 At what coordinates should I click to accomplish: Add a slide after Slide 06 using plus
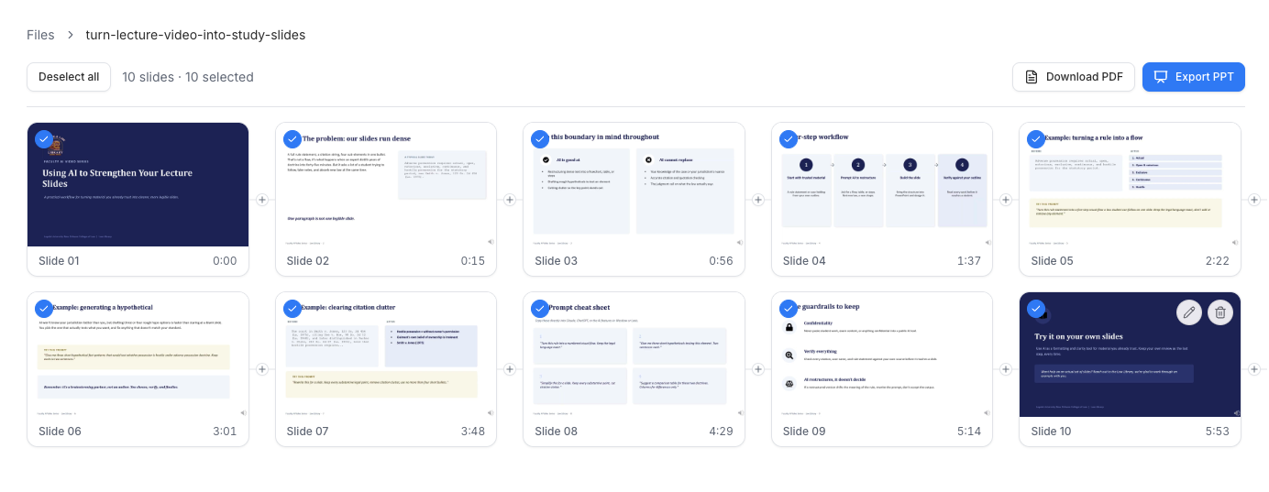(262, 368)
